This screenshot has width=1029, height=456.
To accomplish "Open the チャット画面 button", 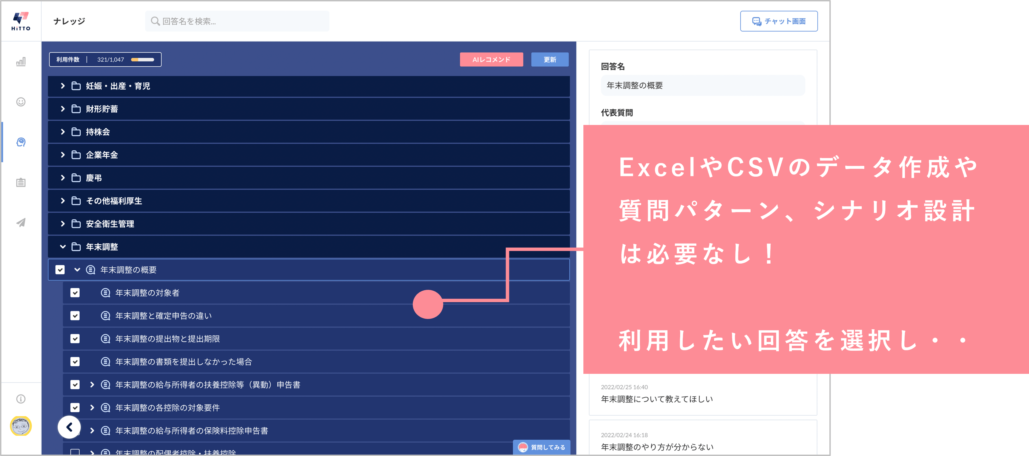I will point(778,21).
